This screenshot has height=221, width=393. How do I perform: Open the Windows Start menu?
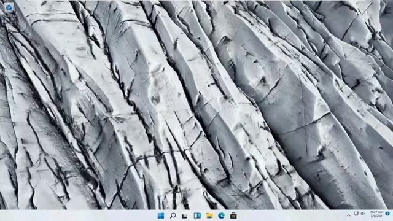tap(161, 215)
